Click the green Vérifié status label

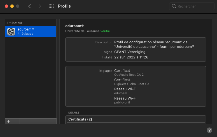tap(105, 31)
